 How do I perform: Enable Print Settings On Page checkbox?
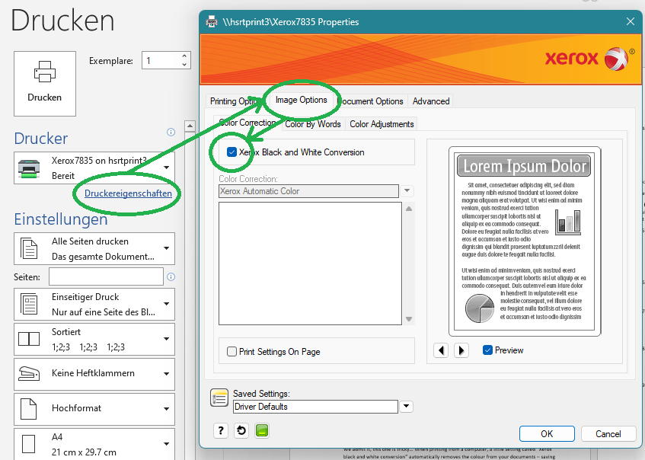(x=232, y=352)
